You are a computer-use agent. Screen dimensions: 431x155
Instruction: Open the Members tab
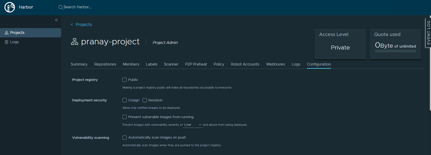[131, 64]
